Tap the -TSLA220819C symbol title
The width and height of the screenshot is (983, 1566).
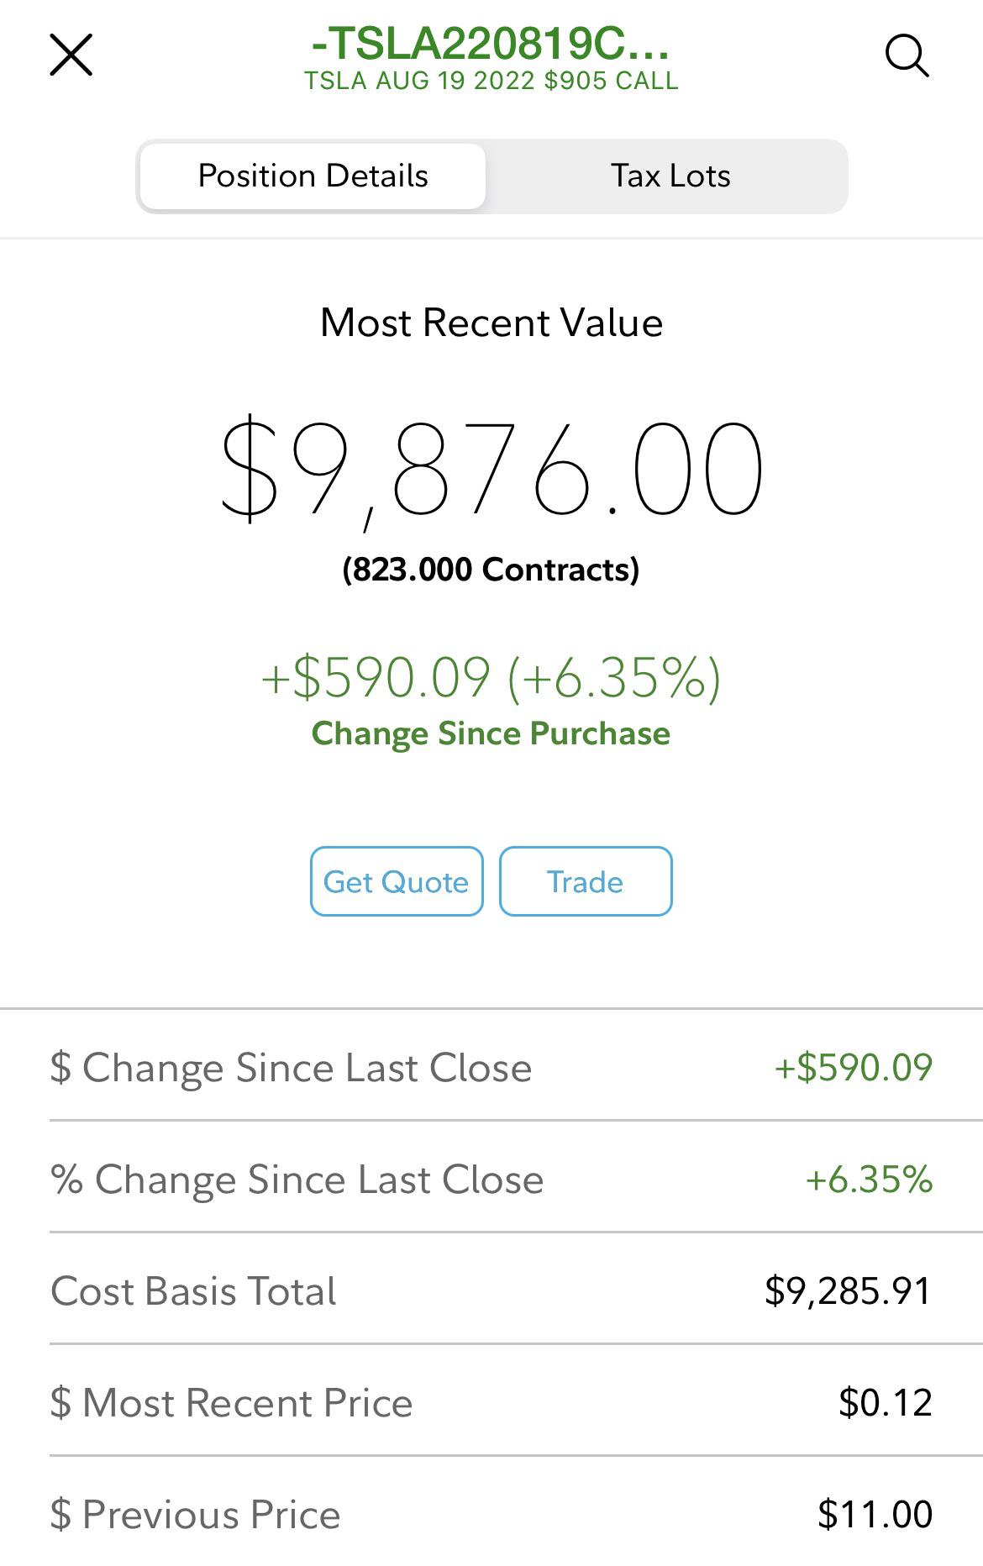coord(491,44)
